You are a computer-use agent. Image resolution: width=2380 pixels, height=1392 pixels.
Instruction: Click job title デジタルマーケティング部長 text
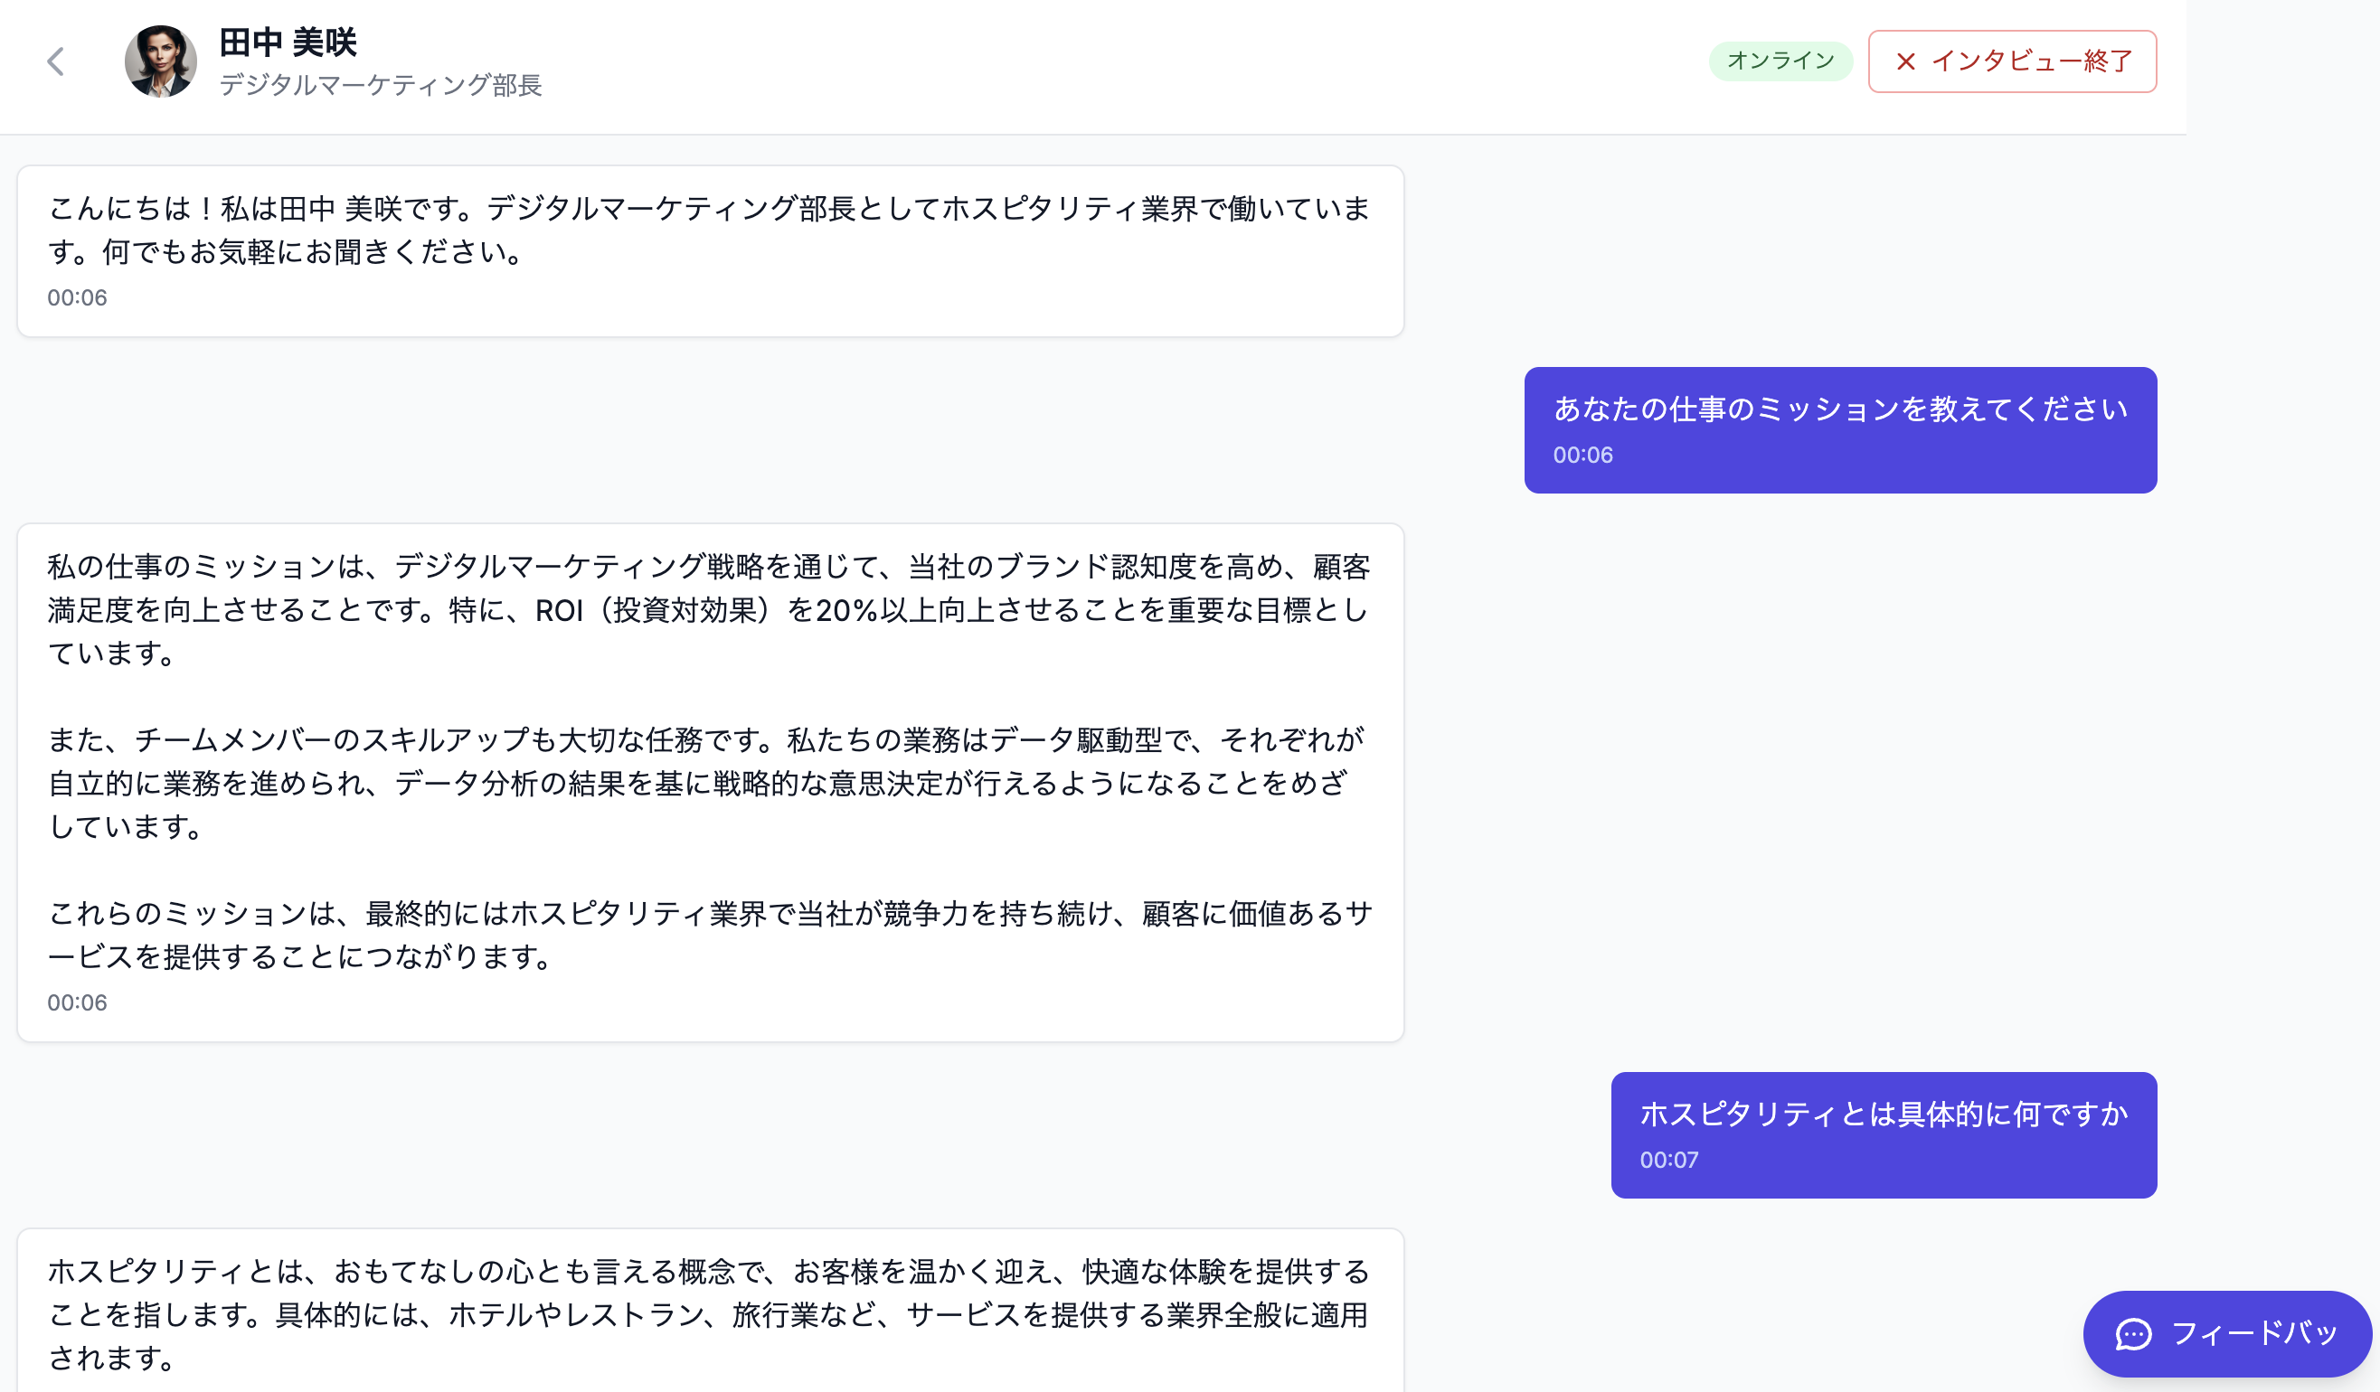pos(380,85)
